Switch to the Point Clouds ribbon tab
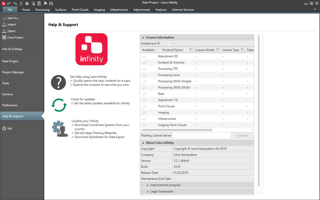Screen dimensions: 320x200 (x=80, y=10)
